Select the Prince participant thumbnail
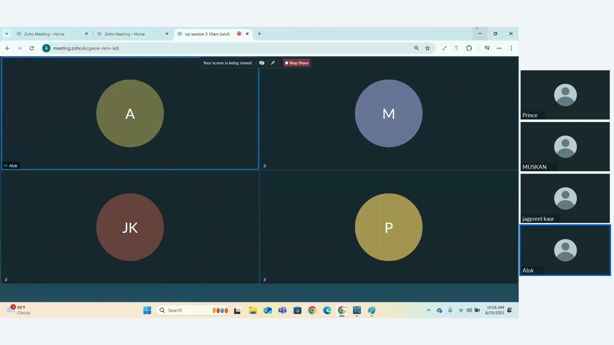The width and height of the screenshot is (614, 345). [x=565, y=95]
